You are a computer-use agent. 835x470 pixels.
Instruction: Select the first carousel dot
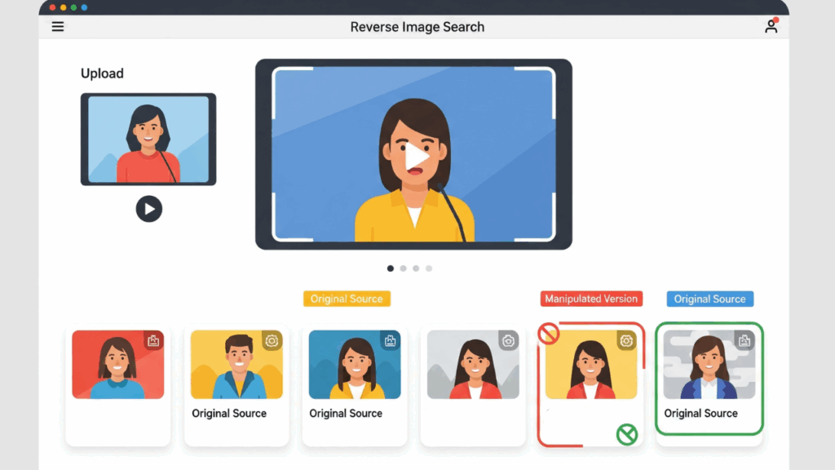390,268
